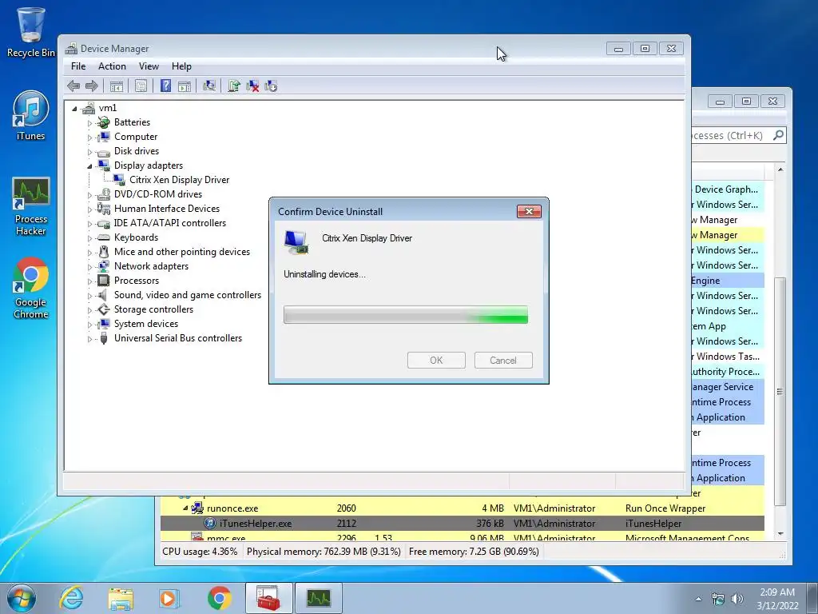Toggle Show/Hide Action Pane toolbar icon

click(185, 86)
